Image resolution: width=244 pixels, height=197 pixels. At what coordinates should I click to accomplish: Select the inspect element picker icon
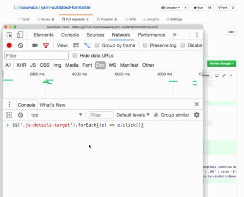9,35
